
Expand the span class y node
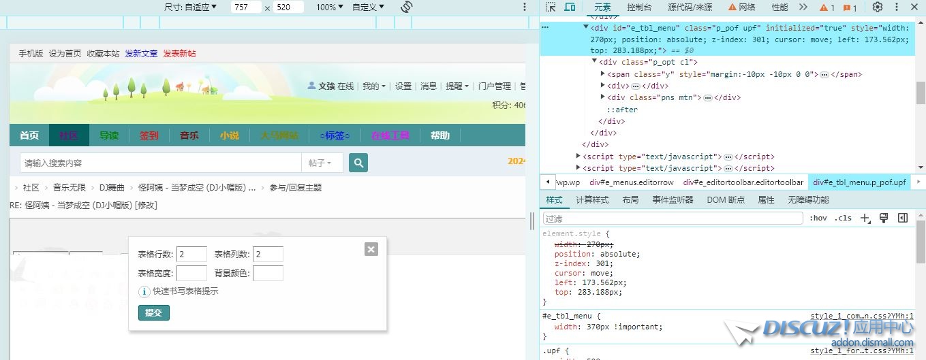603,73
